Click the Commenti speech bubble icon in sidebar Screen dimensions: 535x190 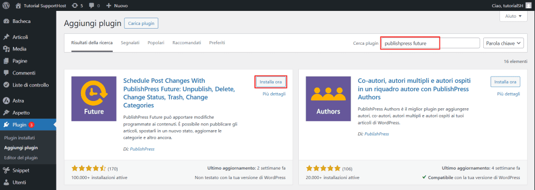coord(6,73)
